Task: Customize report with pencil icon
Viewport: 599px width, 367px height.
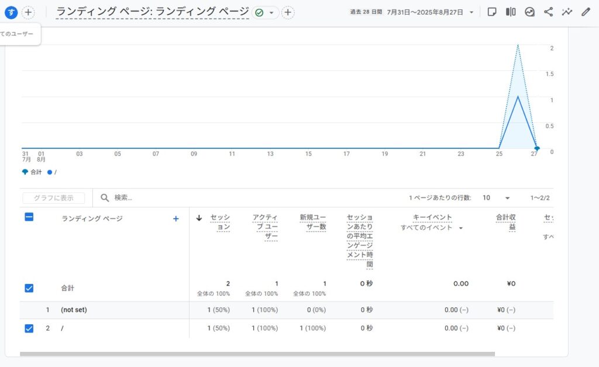Action: click(586, 12)
